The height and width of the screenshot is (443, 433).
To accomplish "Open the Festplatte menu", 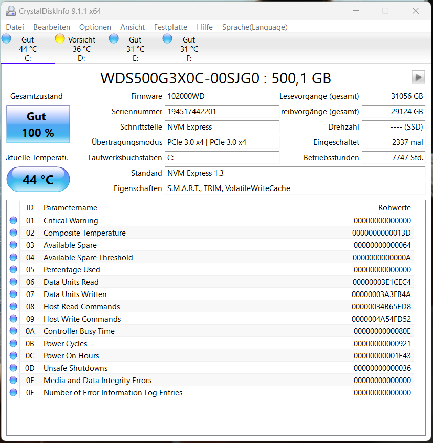I will point(170,27).
